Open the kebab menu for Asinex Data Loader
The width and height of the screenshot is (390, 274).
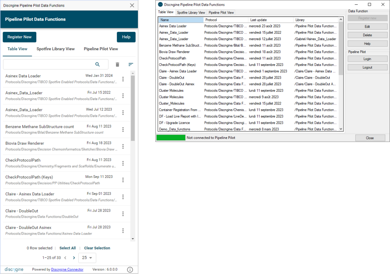(123, 79)
